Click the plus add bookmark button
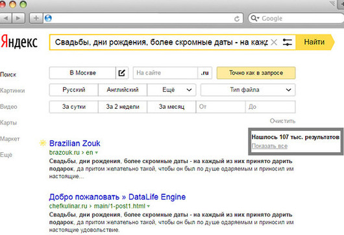This screenshot has height=235, width=344. [36, 18]
